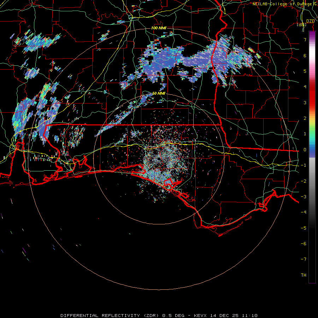
Task: Click the -7 value on color scale
Action: point(304,259)
